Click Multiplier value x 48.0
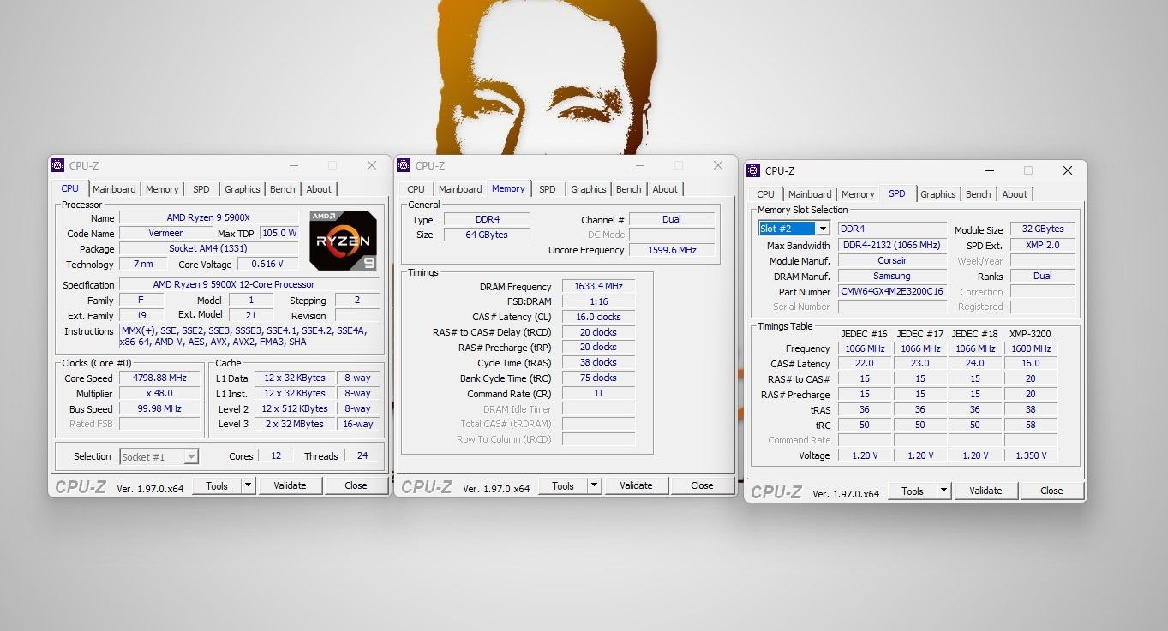The height and width of the screenshot is (631, 1168). pyautogui.click(x=160, y=393)
